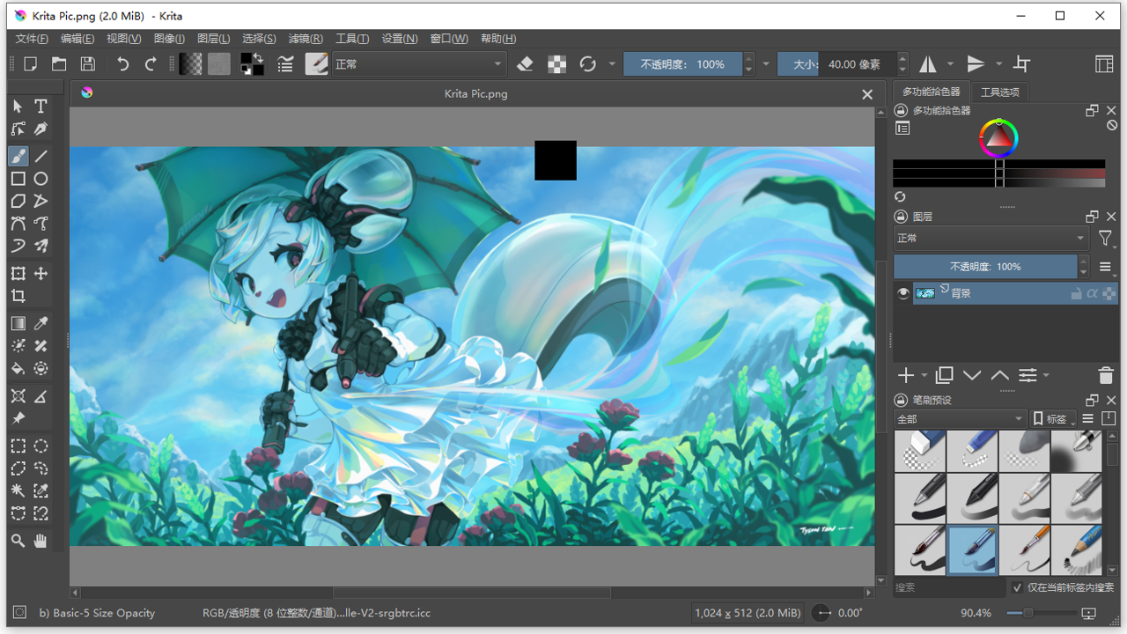Open the 图层(L) menu

(x=214, y=39)
